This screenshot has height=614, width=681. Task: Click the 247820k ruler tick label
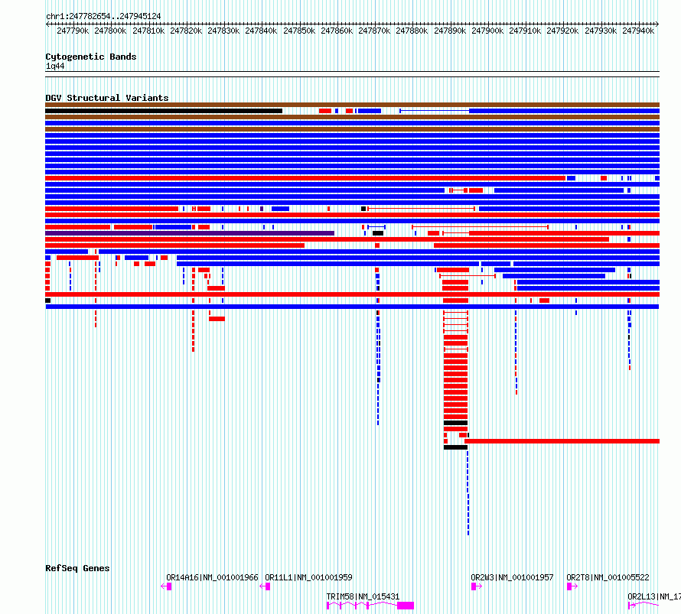pyautogui.click(x=186, y=31)
